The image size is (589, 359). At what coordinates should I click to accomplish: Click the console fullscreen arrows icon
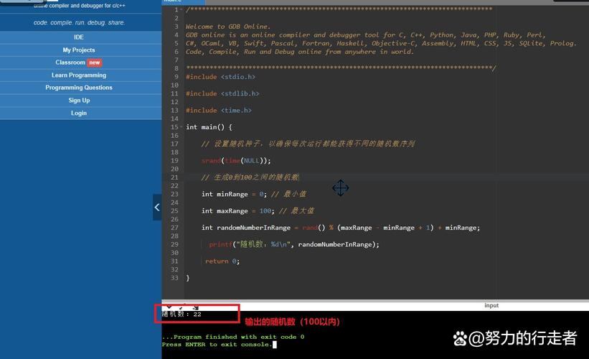181,307
